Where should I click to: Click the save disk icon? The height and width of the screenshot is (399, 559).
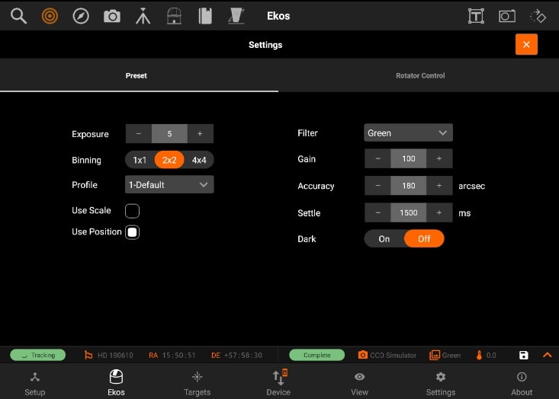coord(523,355)
